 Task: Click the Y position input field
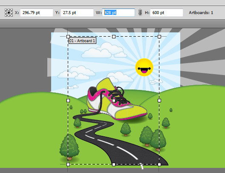pyautogui.click(x=77, y=13)
